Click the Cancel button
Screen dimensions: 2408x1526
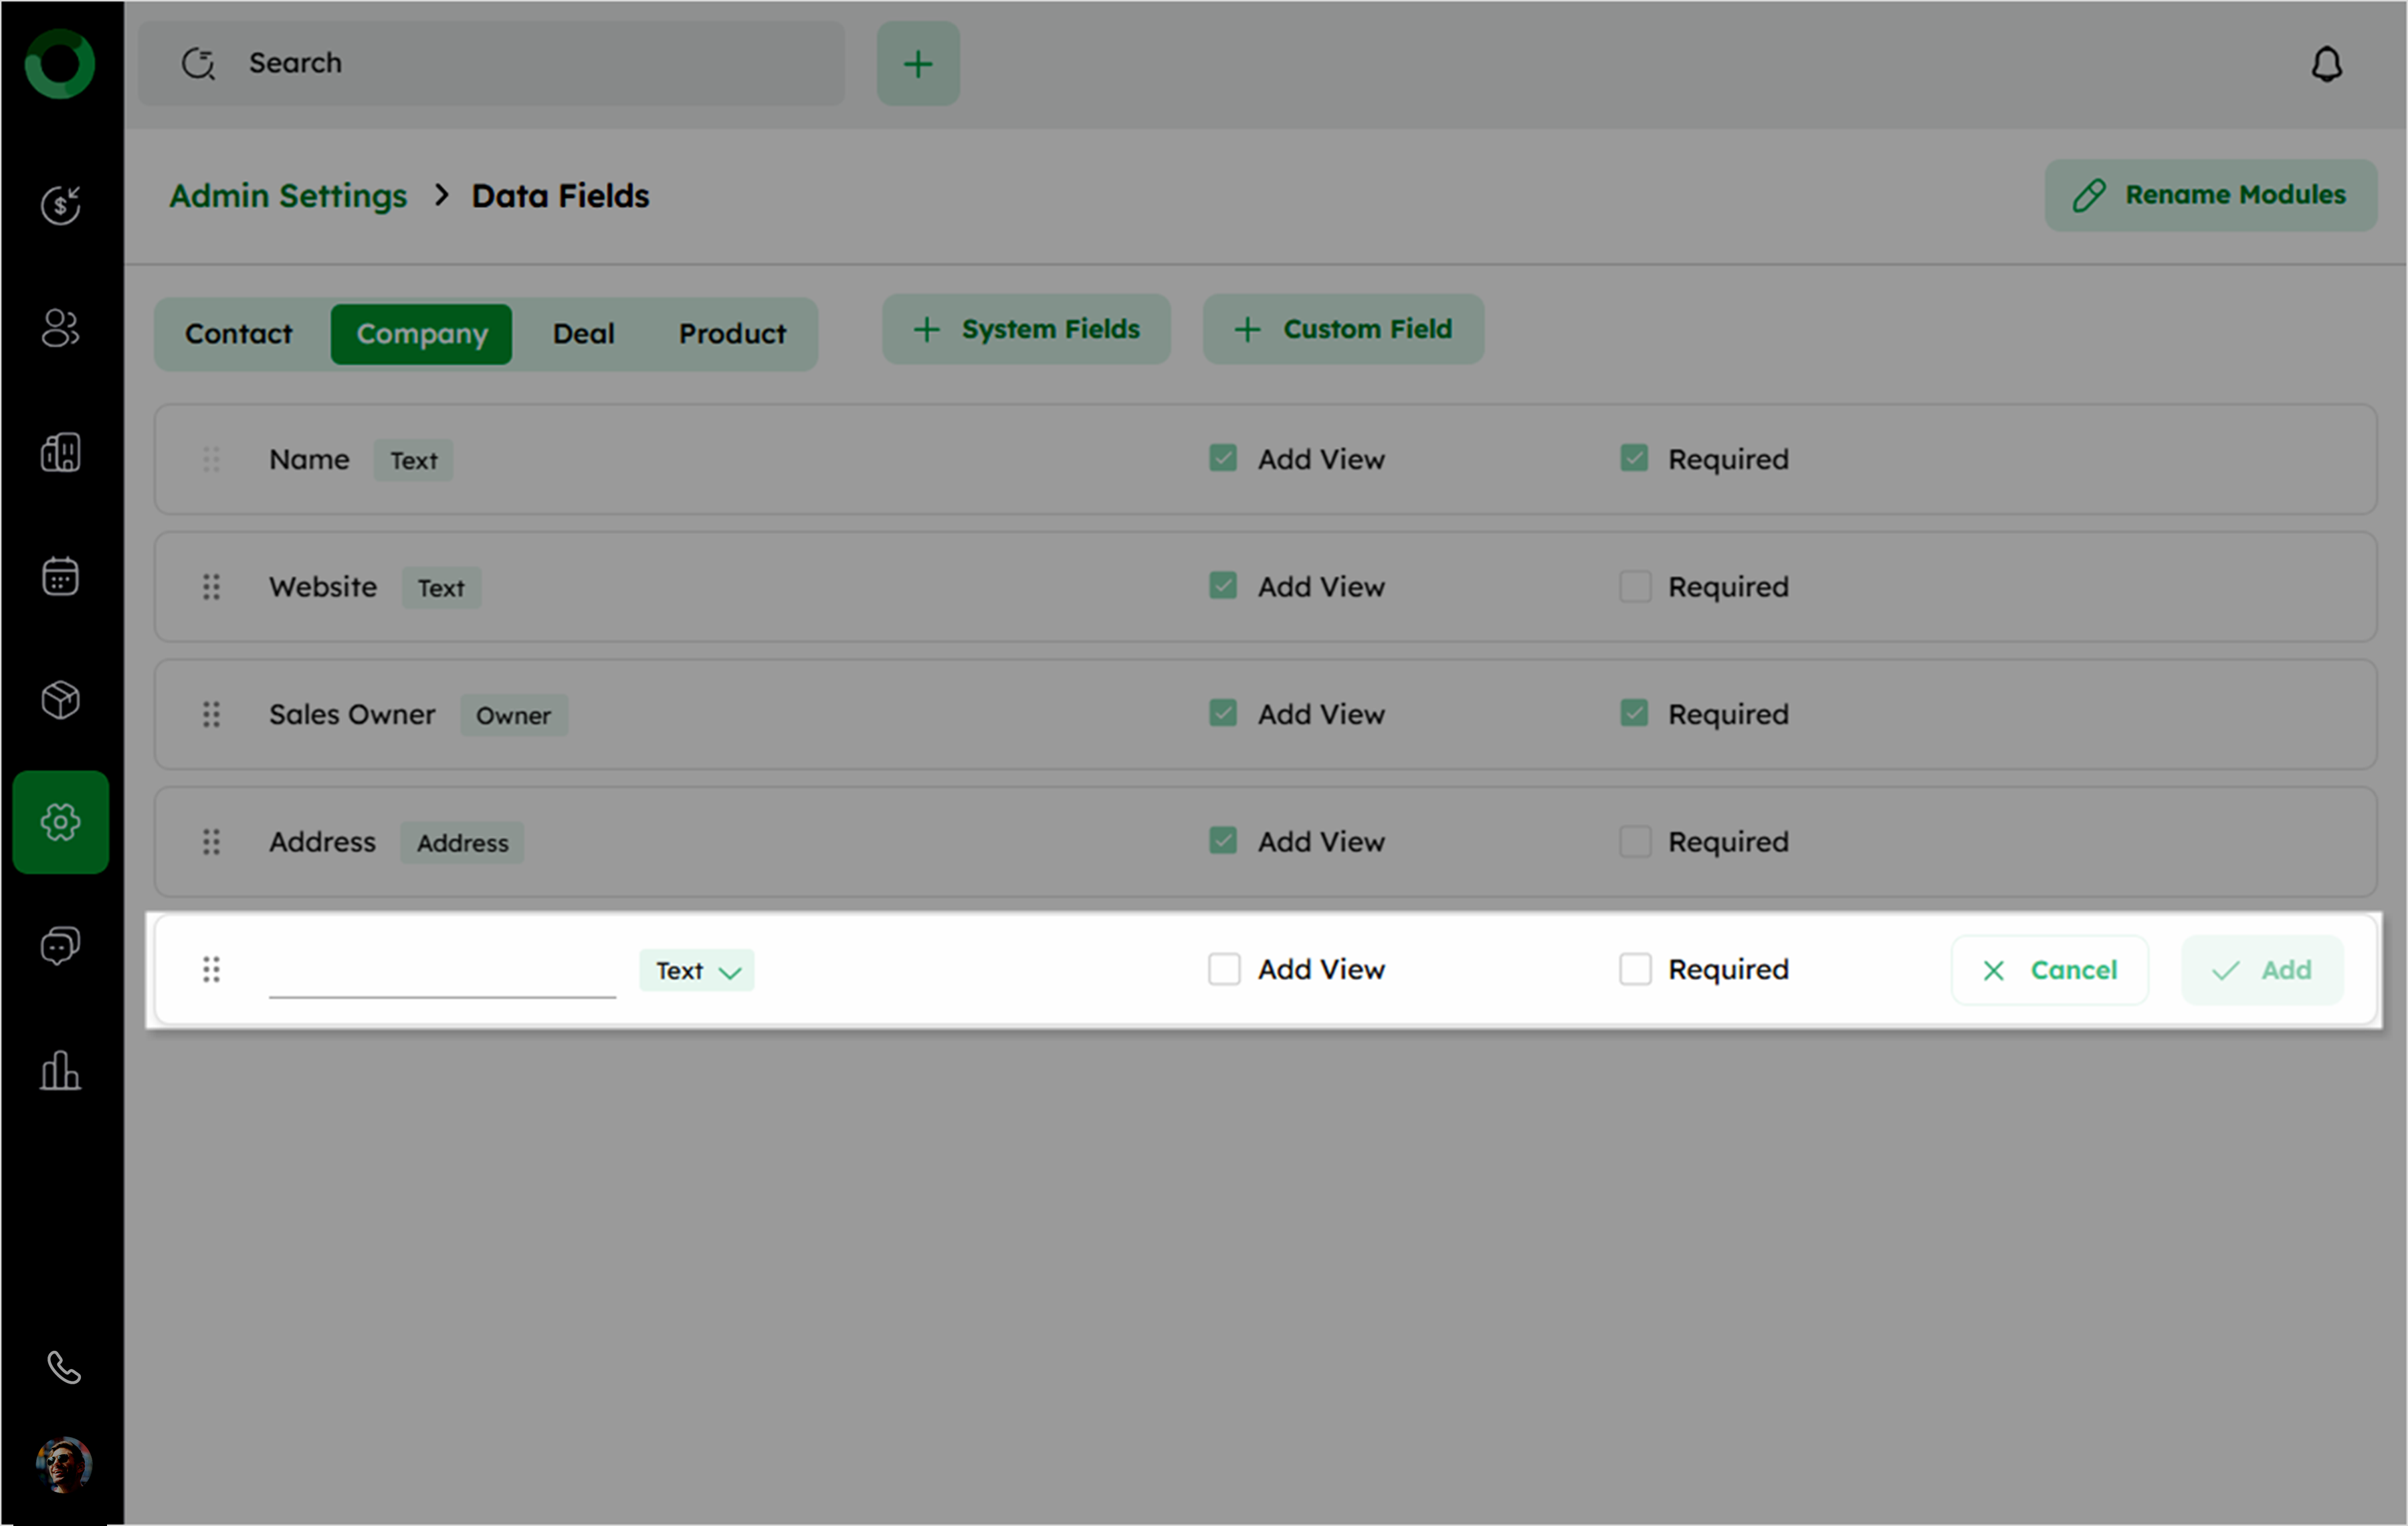pyautogui.click(x=2049, y=971)
